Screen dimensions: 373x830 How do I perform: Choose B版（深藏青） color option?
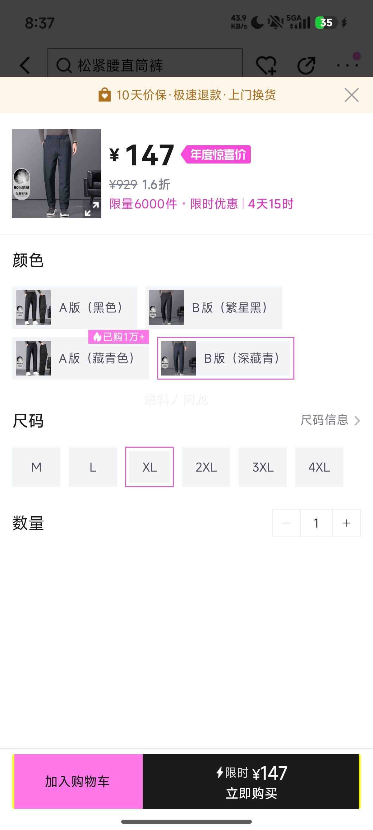225,358
